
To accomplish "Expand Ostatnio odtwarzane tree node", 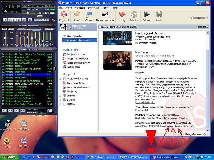I will click(60, 79).
